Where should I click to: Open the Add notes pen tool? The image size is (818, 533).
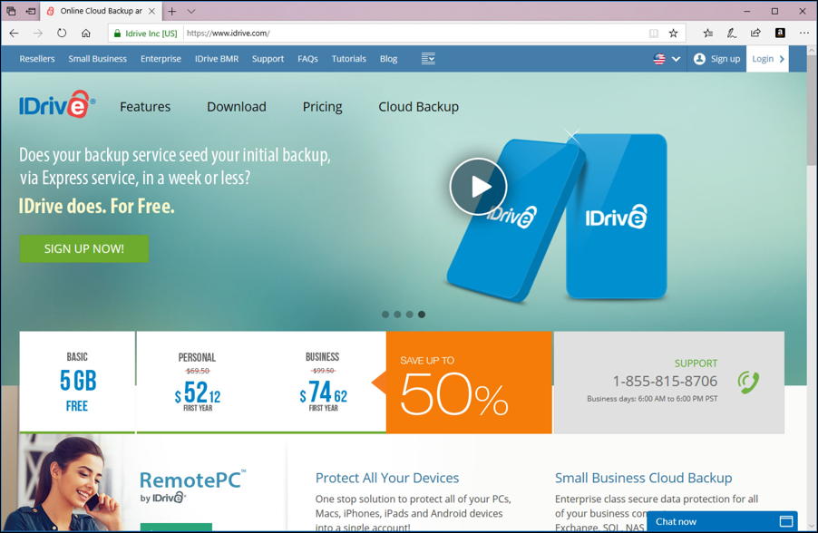[x=732, y=33]
